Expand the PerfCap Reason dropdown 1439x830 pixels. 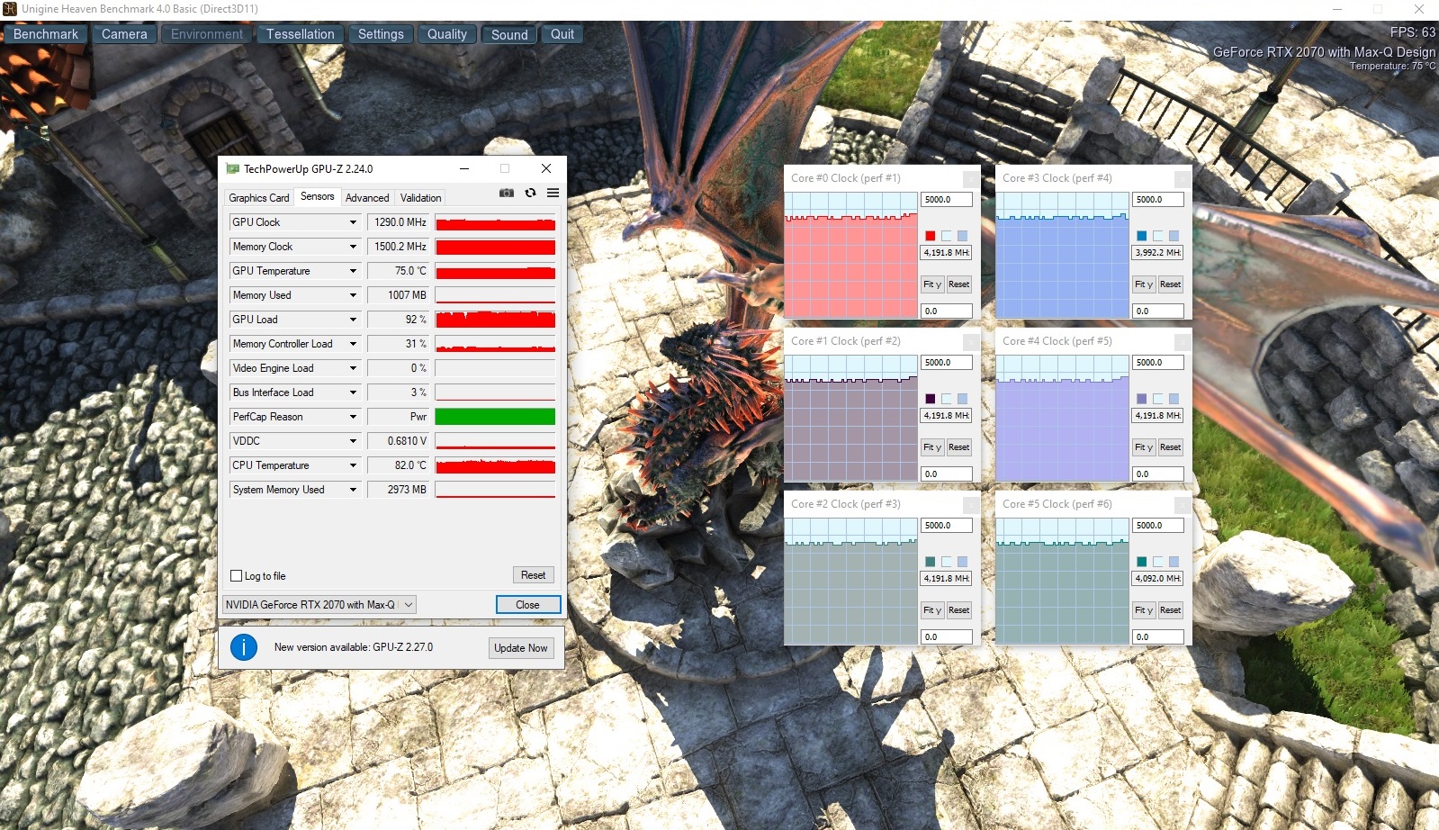click(353, 417)
